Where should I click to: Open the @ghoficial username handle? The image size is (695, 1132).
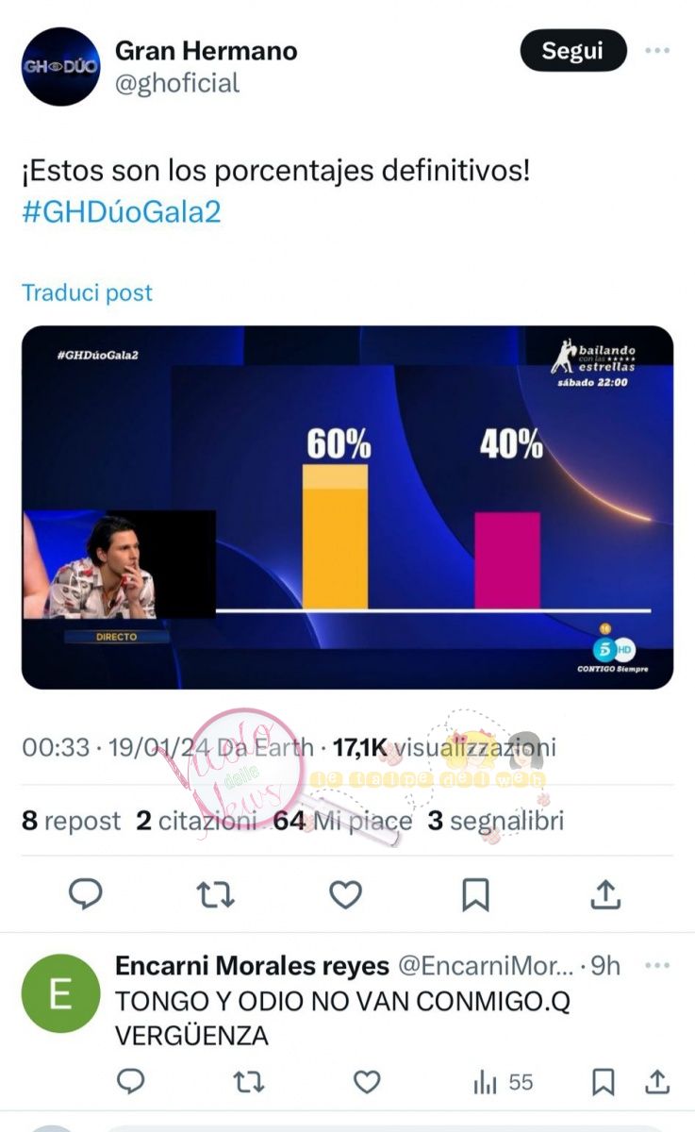coord(177,83)
